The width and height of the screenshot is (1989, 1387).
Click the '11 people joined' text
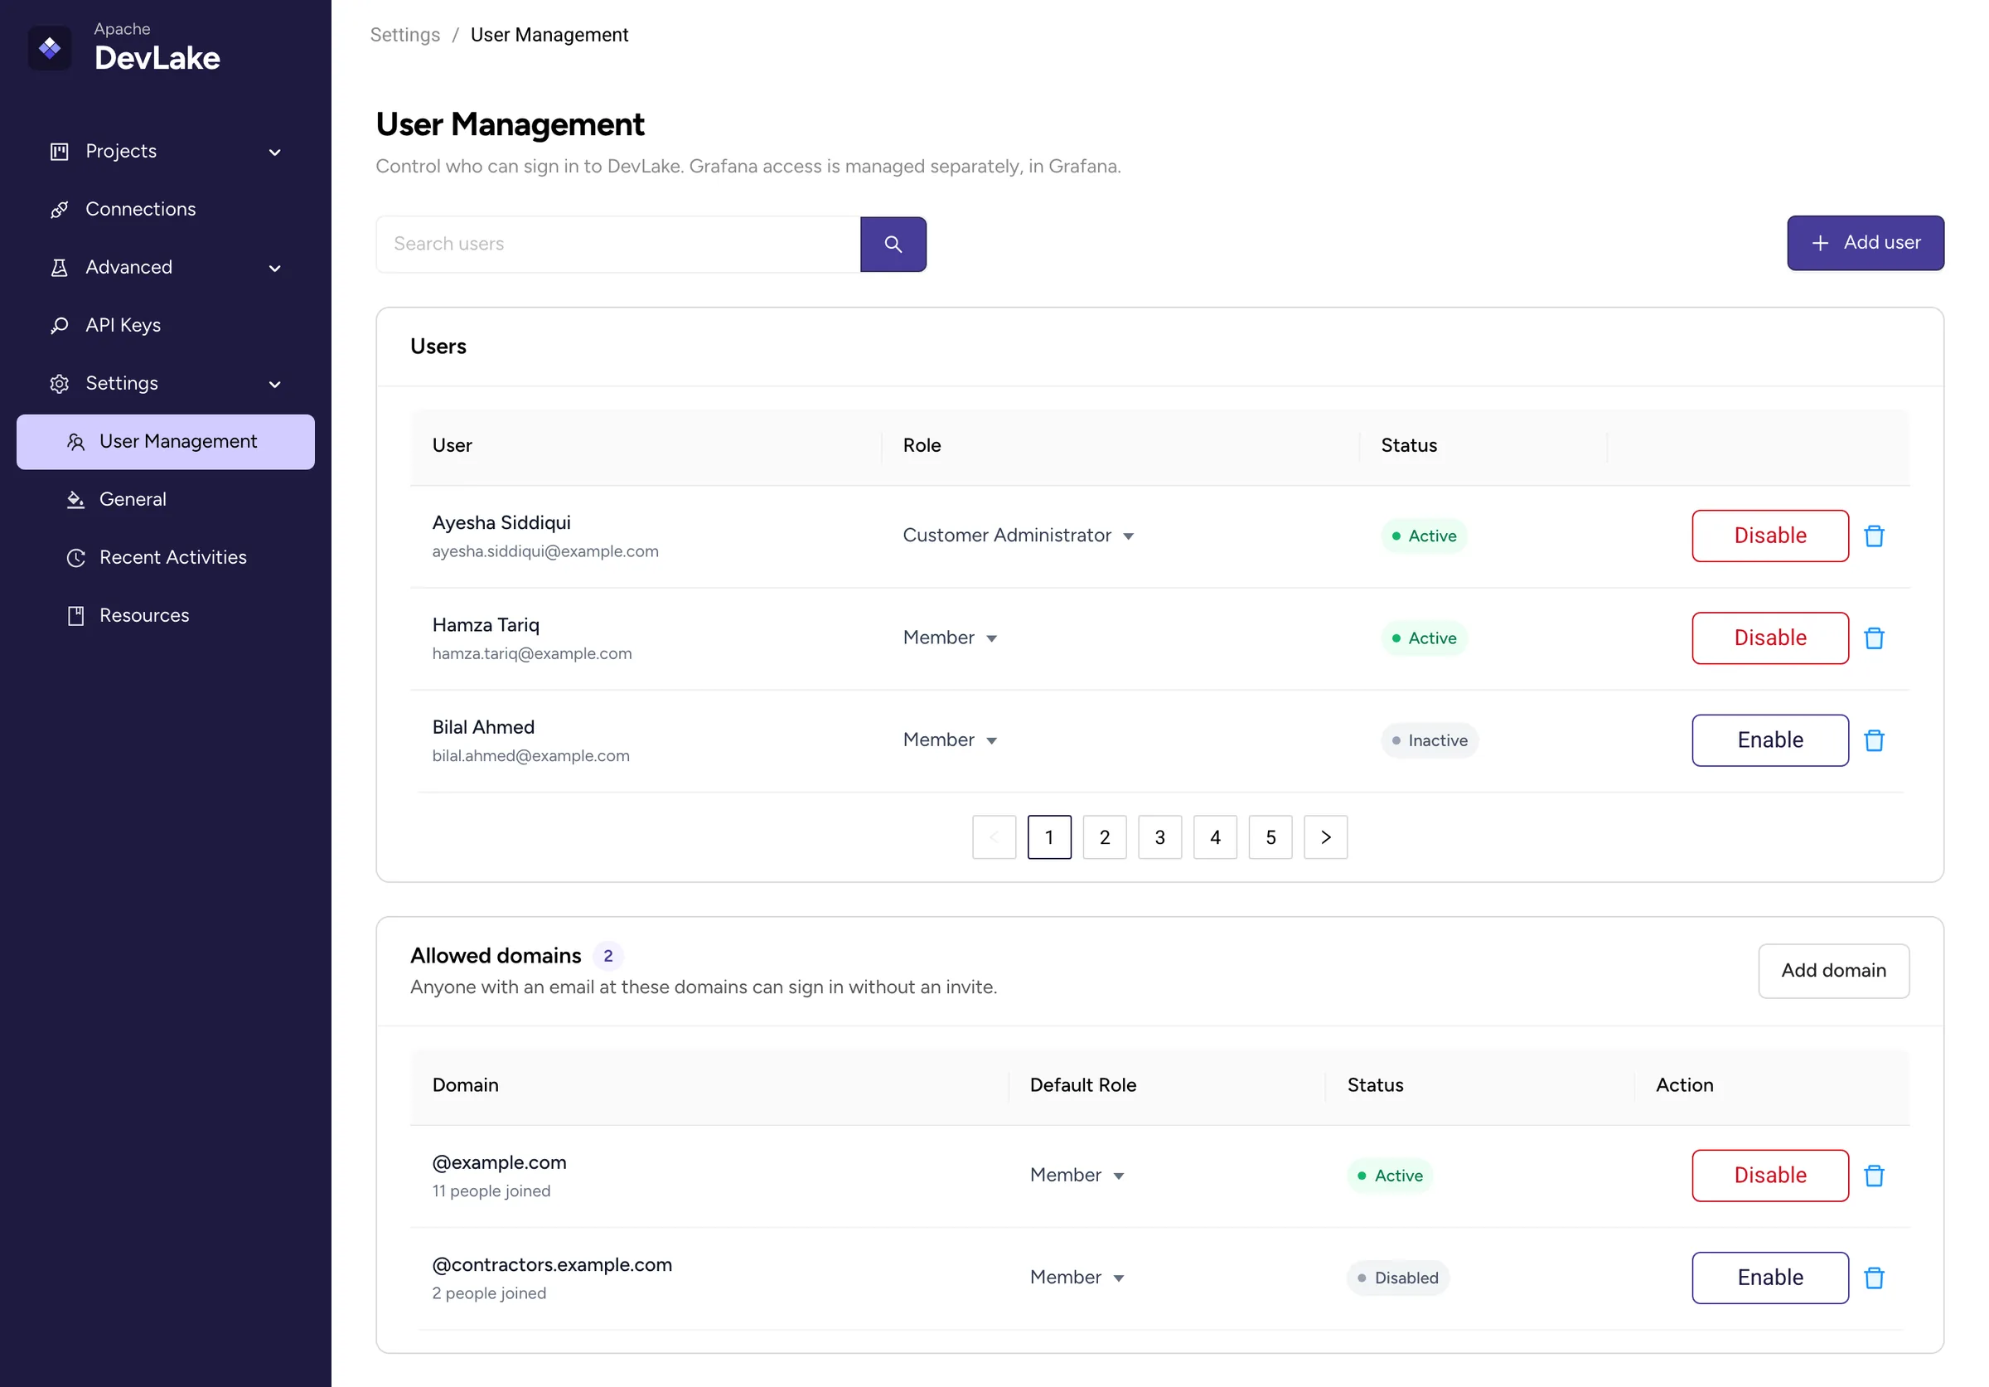tap(491, 1191)
